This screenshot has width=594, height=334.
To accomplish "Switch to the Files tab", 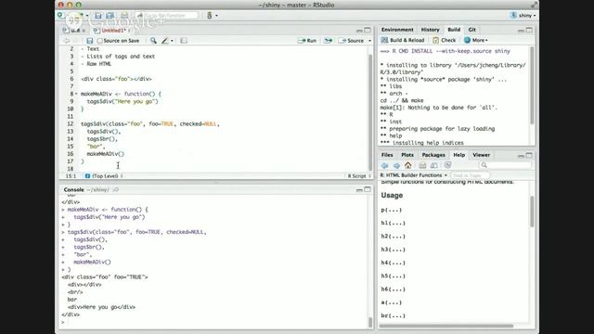I will click(387, 155).
